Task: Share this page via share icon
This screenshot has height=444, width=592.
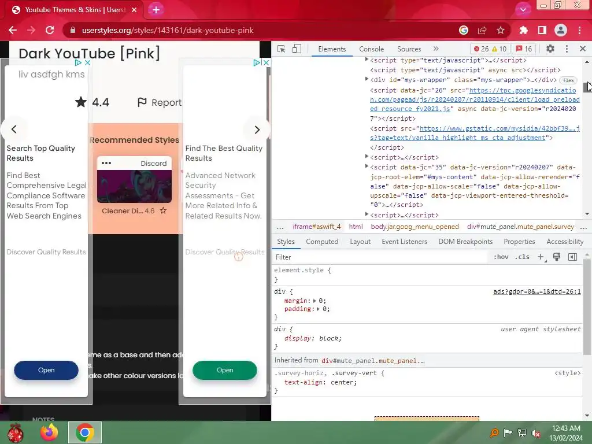Action: point(482,30)
